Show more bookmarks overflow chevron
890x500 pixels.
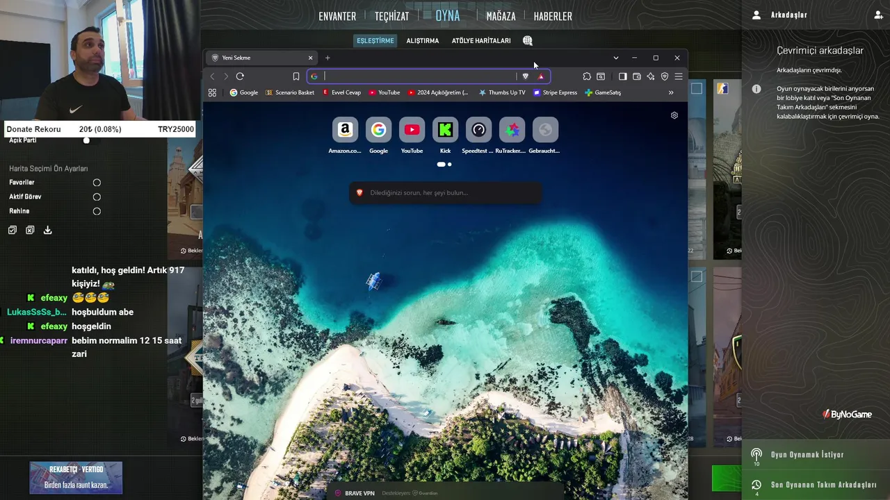671,92
